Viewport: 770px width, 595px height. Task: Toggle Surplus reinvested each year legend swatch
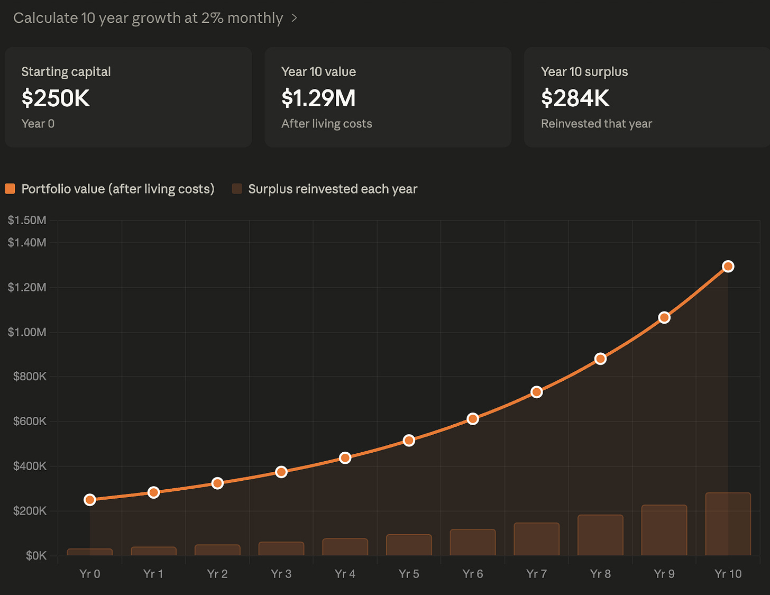pyautogui.click(x=237, y=189)
